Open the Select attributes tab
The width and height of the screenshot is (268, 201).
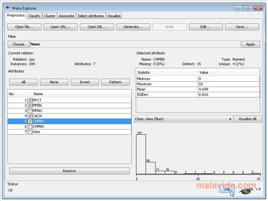(x=91, y=16)
